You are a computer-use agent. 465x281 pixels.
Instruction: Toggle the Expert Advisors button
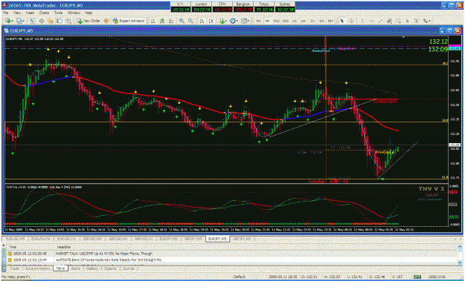[x=129, y=21]
